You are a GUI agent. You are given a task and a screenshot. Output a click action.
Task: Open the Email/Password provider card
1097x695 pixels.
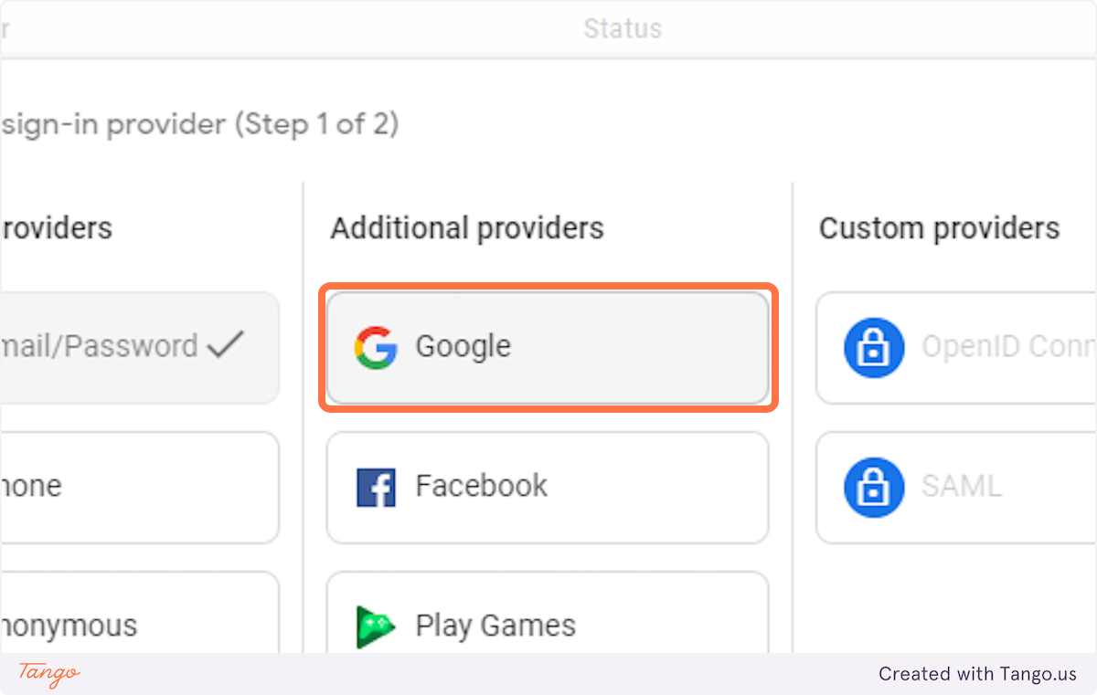click(x=139, y=348)
